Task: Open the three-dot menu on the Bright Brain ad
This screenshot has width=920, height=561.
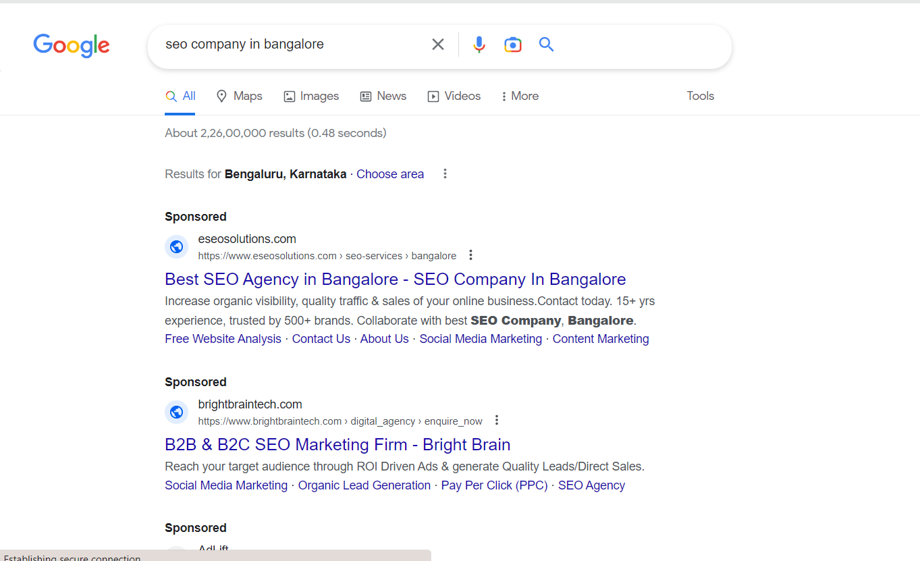Action: (x=496, y=420)
